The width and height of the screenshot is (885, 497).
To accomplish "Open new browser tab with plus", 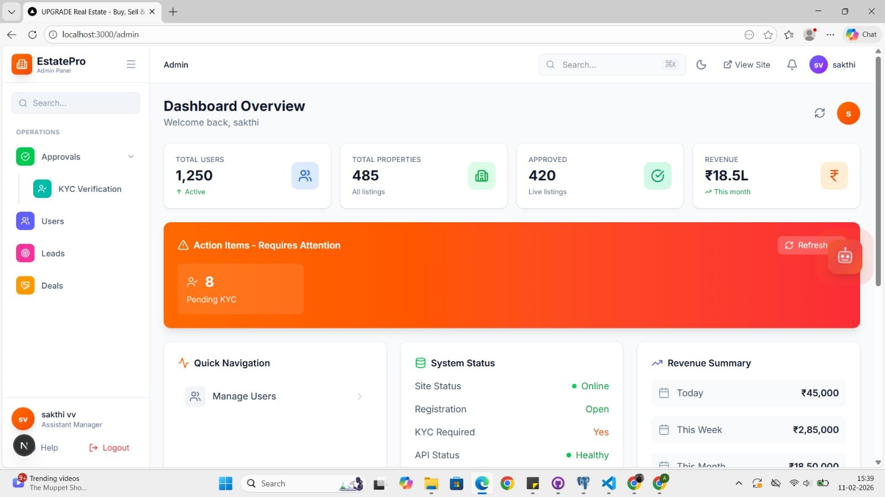I will [173, 12].
